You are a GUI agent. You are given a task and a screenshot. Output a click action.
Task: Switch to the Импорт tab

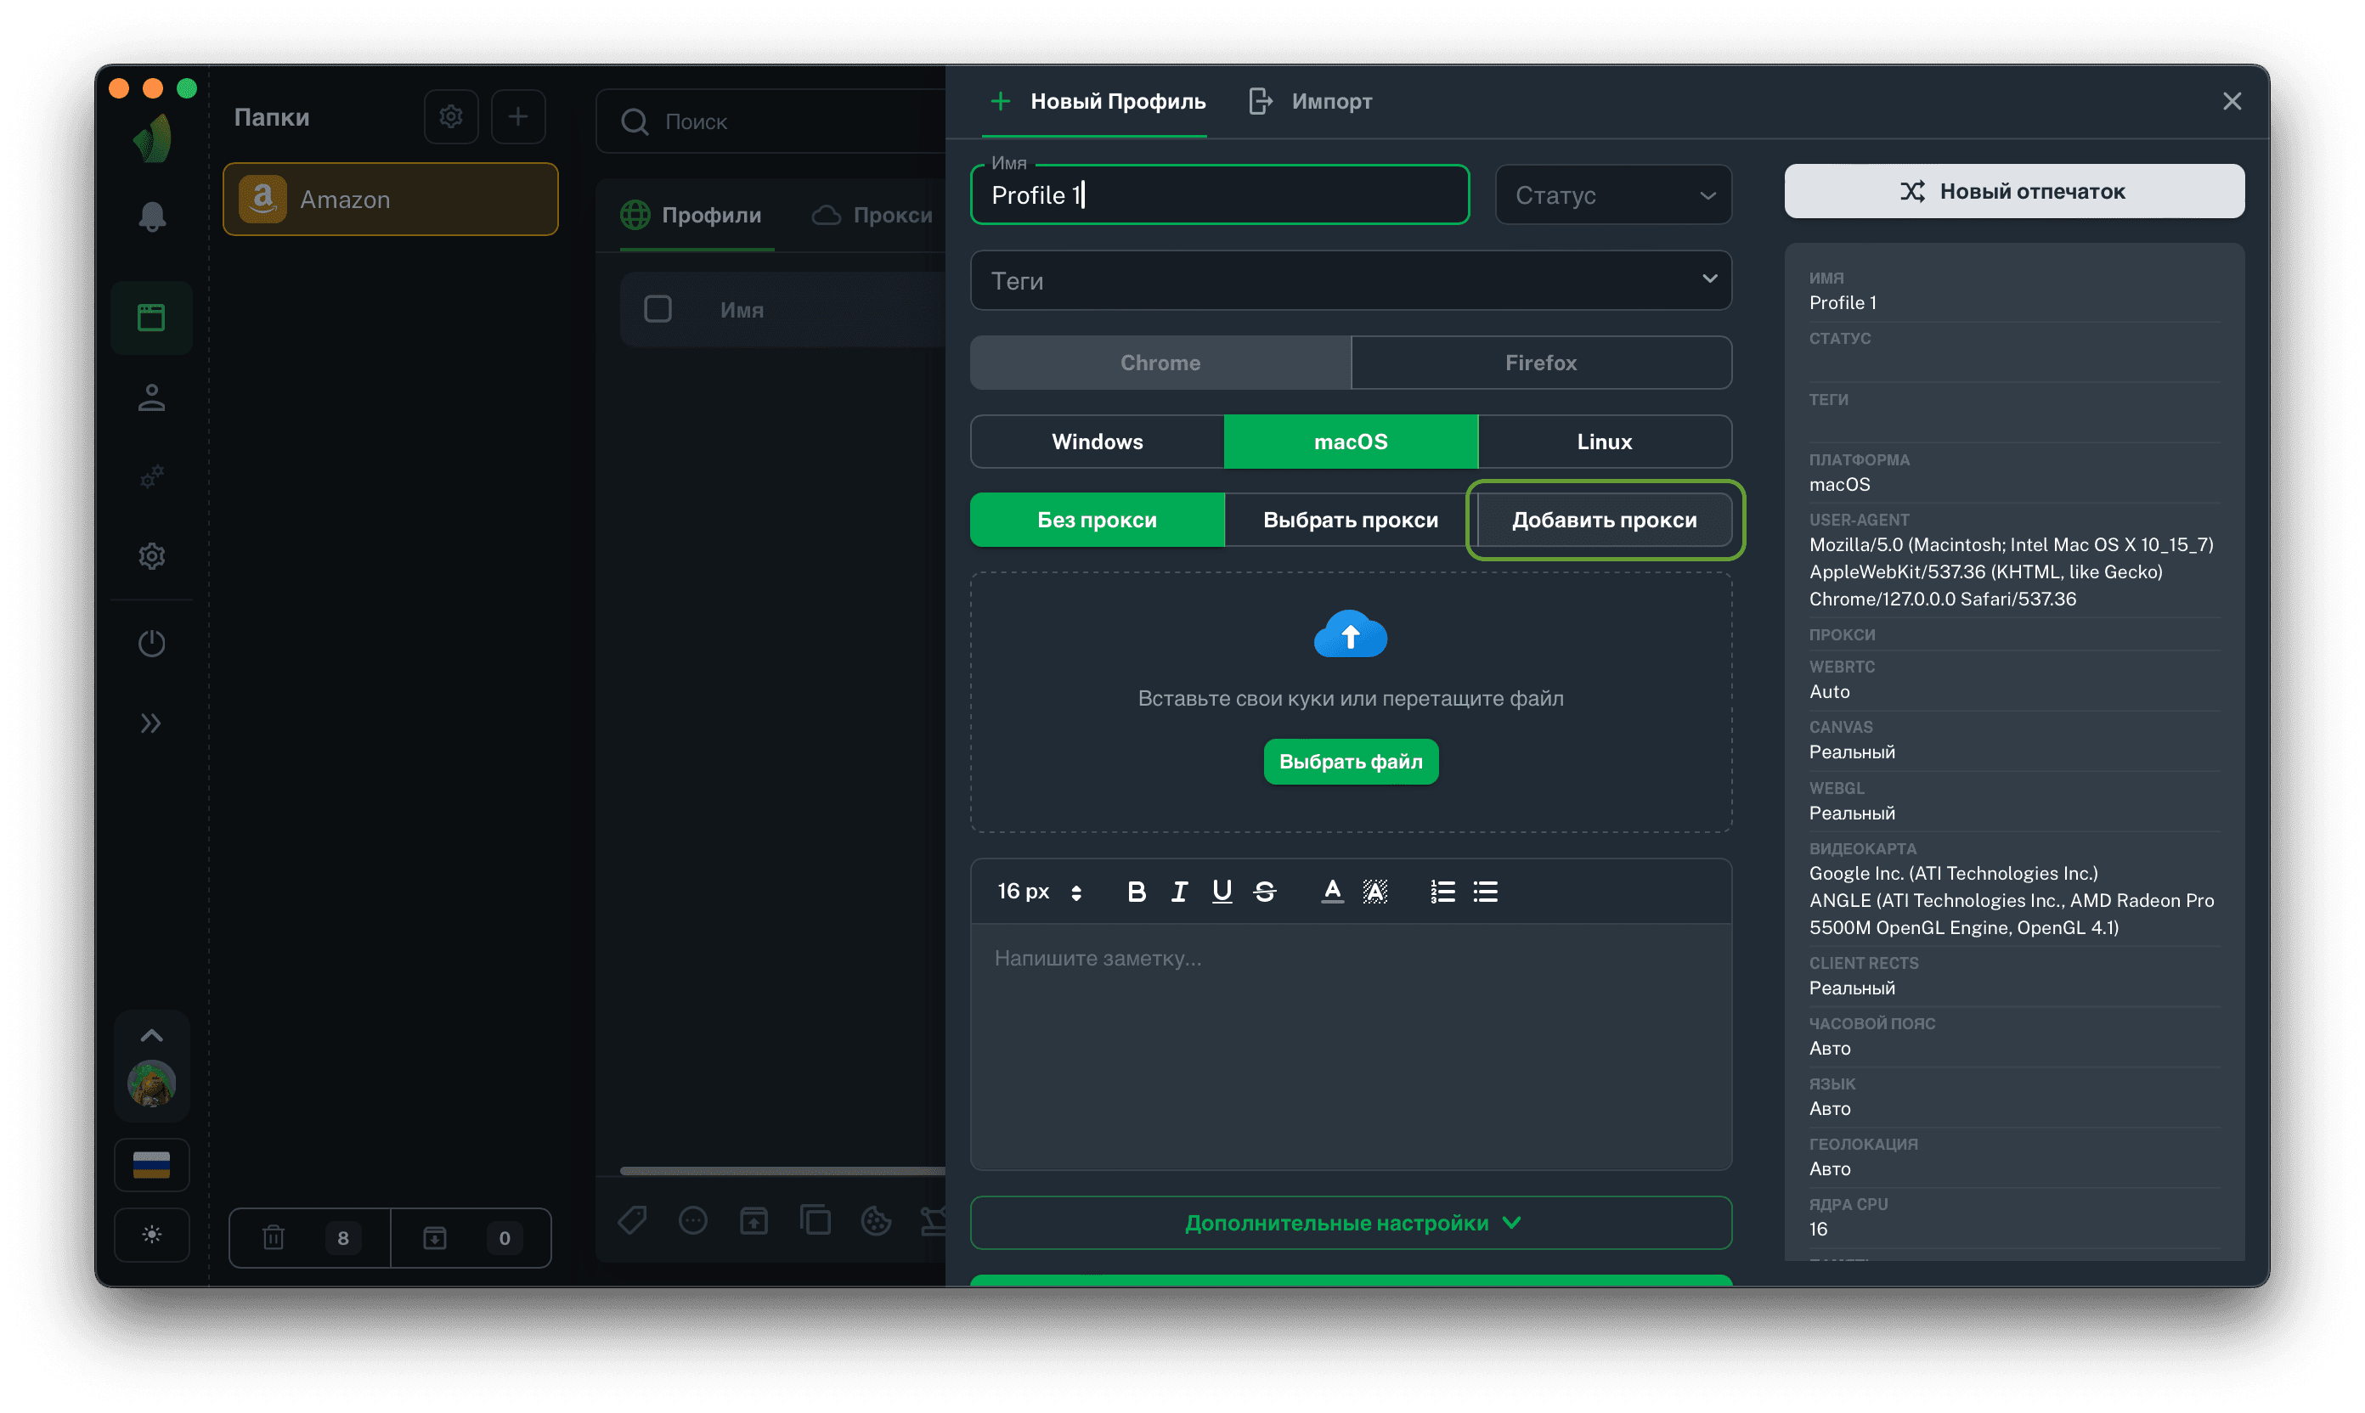[1311, 101]
